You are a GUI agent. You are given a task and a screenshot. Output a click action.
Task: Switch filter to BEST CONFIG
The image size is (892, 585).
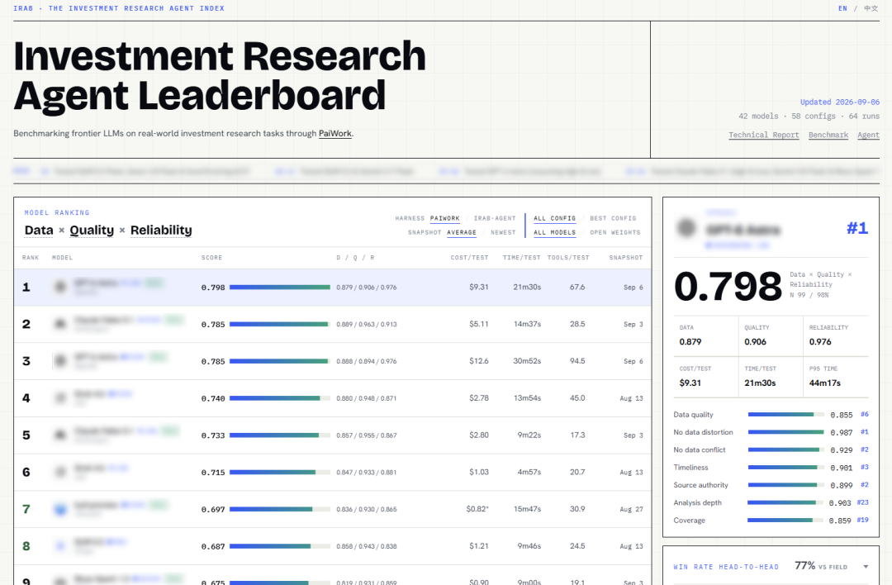(x=613, y=218)
